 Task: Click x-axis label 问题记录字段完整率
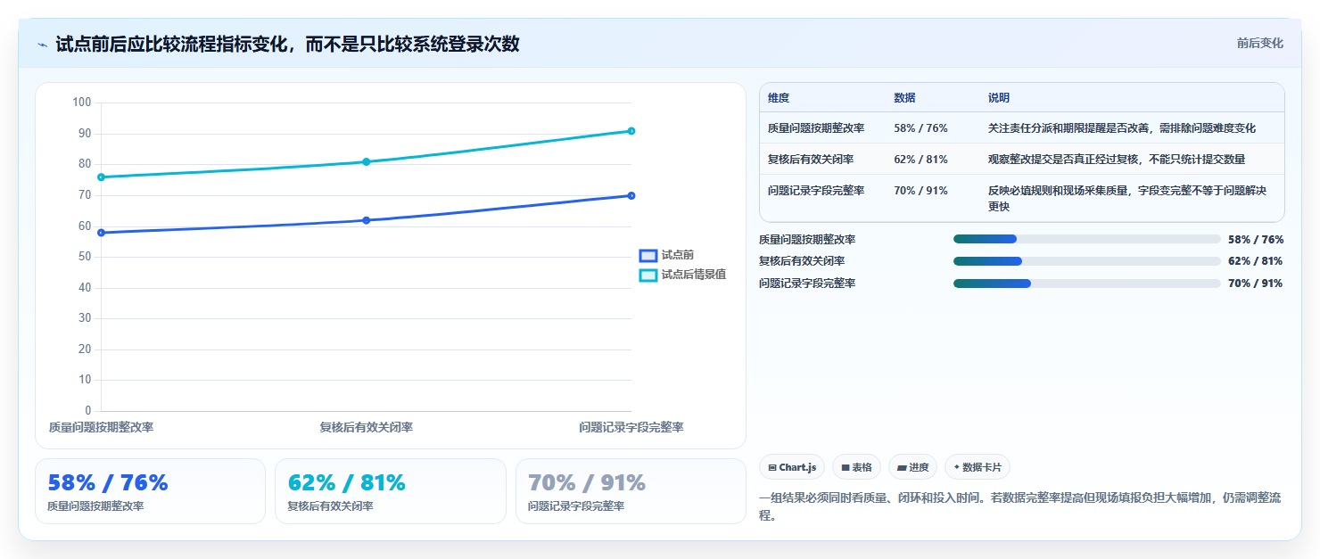631,427
